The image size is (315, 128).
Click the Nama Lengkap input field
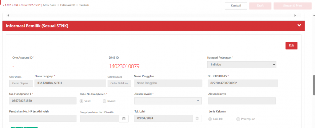(70, 83)
